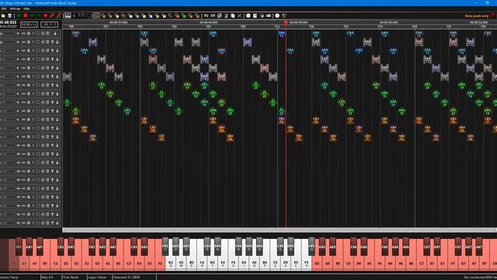497x280 pixels.
Task: Click the Cut scissors icon
Action: point(226,16)
